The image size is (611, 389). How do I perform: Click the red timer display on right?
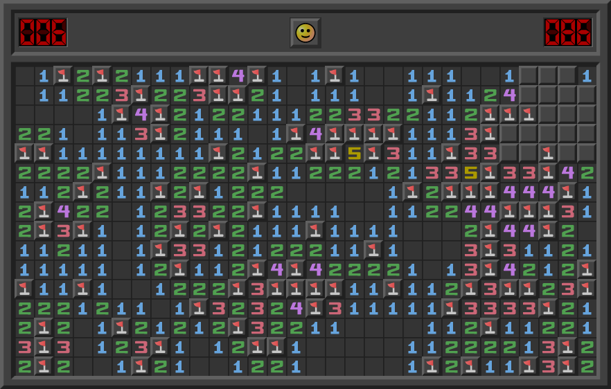[567, 33]
